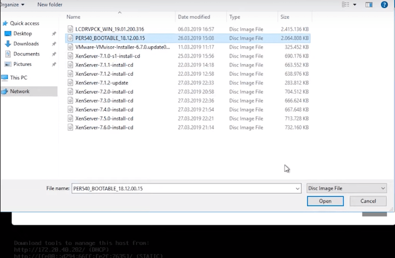Sort files by the Name column
This screenshot has height=258, width=395.
tap(74, 17)
